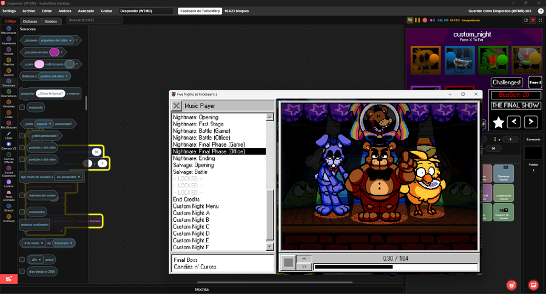Mute project with the speaker icon
This screenshot has height=294, width=546.
click(432, 20)
